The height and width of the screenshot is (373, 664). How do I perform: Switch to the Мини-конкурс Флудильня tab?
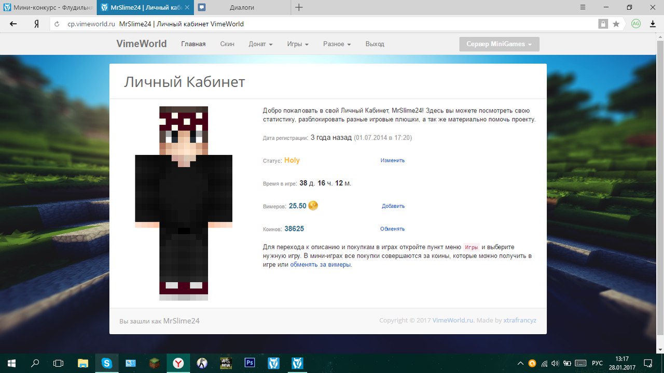[x=48, y=7]
